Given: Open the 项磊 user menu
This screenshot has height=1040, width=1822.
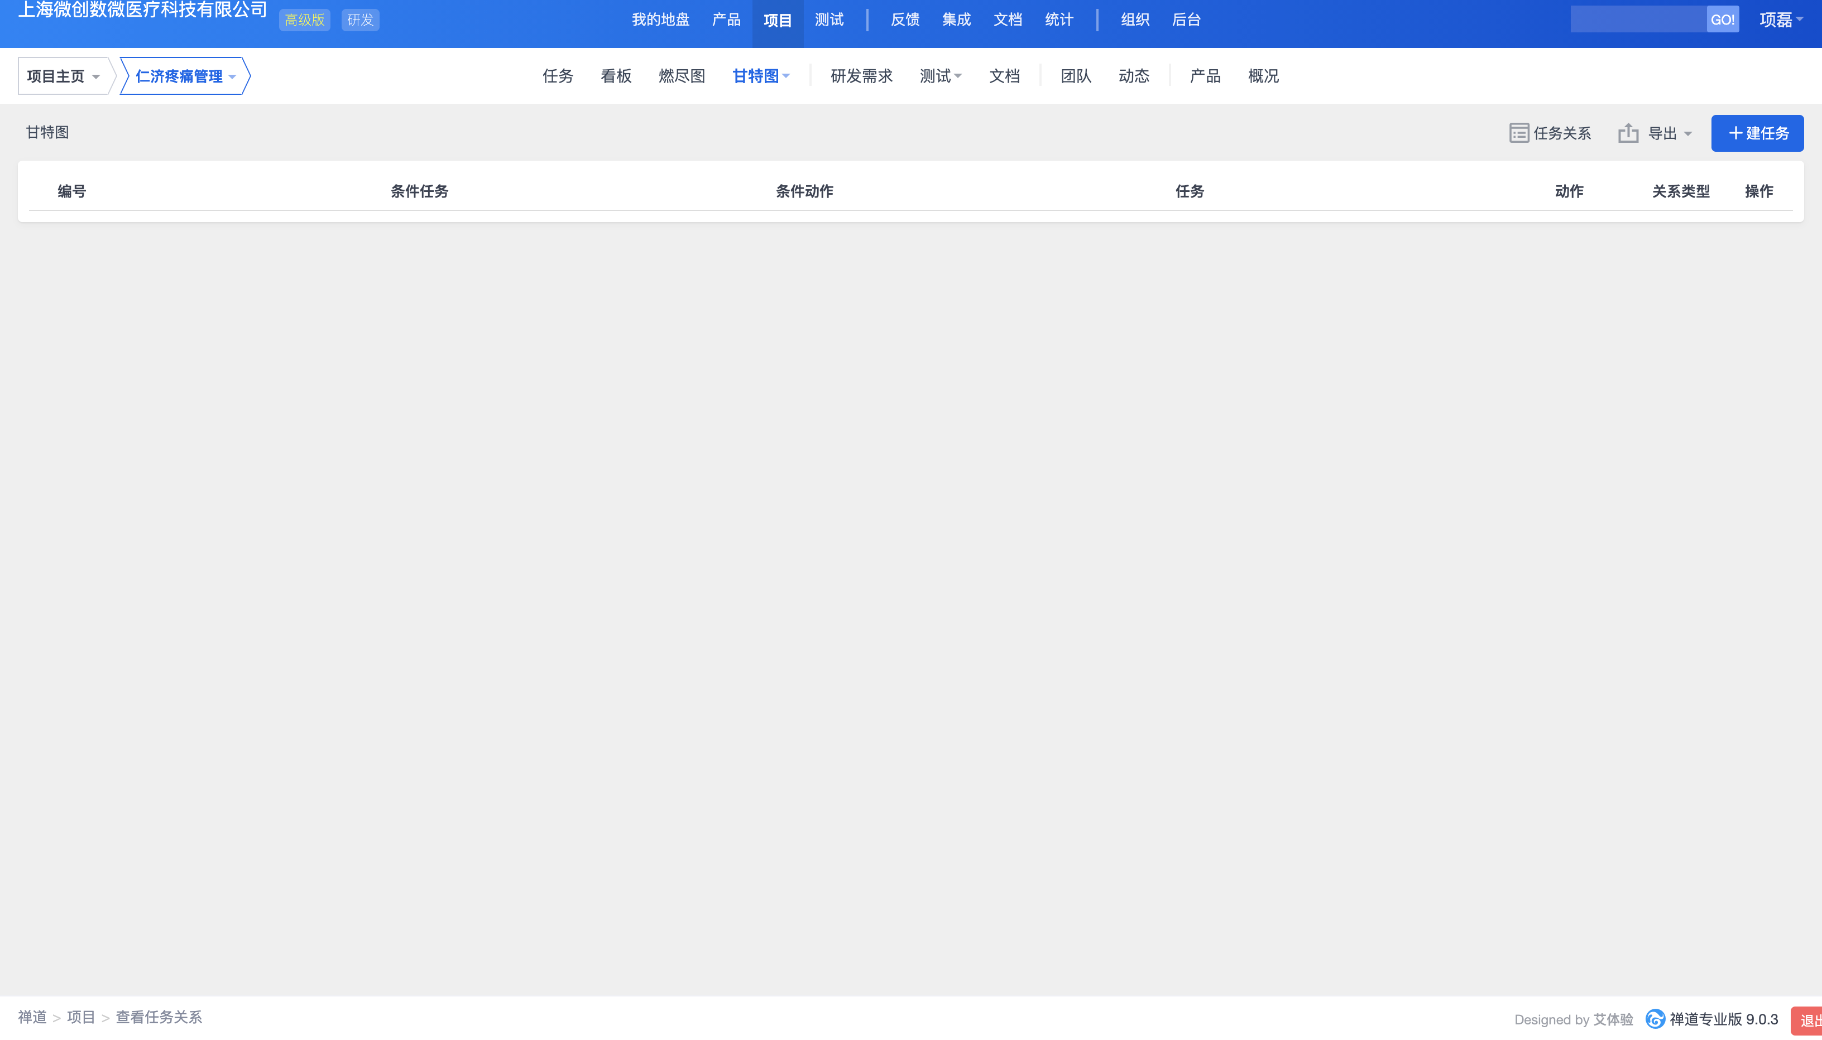Looking at the screenshot, I should 1781,20.
